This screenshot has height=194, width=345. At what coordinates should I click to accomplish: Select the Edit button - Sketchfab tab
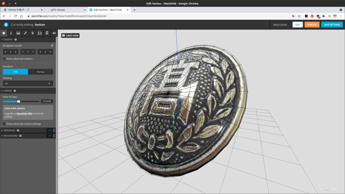click(109, 10)
